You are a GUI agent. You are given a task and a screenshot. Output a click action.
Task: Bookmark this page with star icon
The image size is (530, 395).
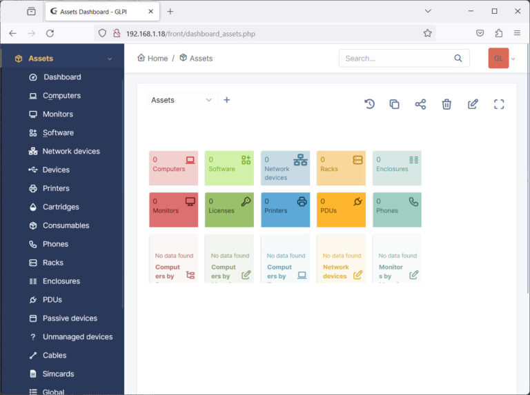(427, 33)
